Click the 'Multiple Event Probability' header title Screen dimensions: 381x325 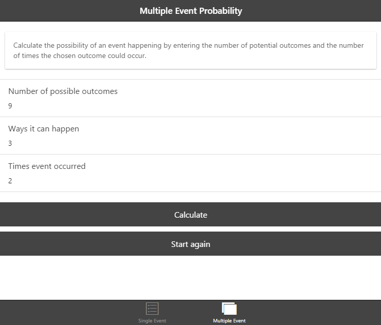pos(190,11)
